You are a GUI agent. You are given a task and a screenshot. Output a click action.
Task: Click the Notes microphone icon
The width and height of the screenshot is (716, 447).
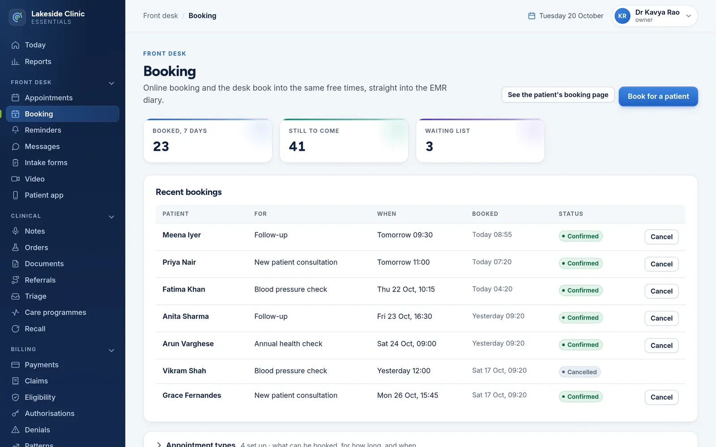pyautogui.click(x=15, y=231)
